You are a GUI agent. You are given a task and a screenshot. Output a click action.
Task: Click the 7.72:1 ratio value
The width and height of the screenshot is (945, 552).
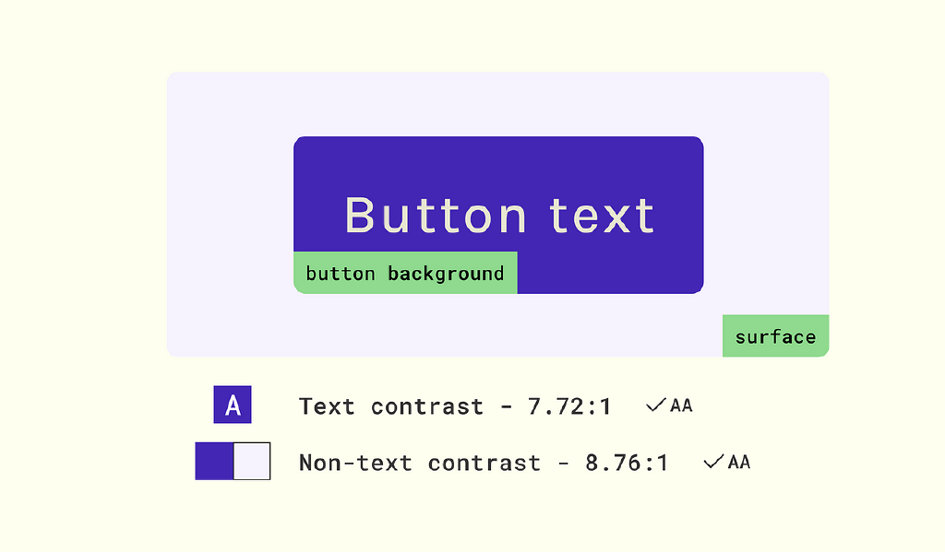pos(570,406)
